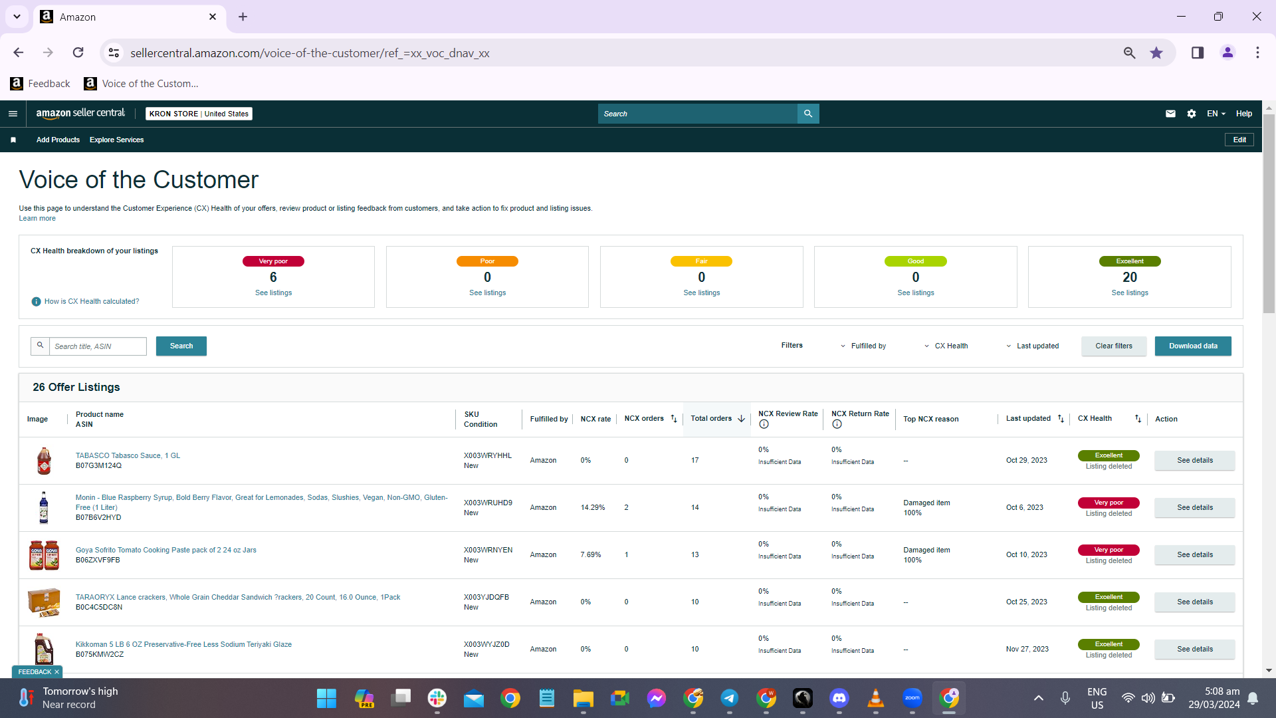Click the TARAORYX Lance crackers thumbnail
This screenshot has height=718, width=1276.
point(44,602)
